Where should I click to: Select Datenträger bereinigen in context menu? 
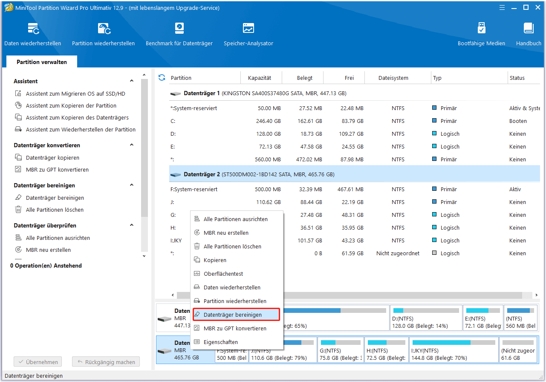[233, 315]
